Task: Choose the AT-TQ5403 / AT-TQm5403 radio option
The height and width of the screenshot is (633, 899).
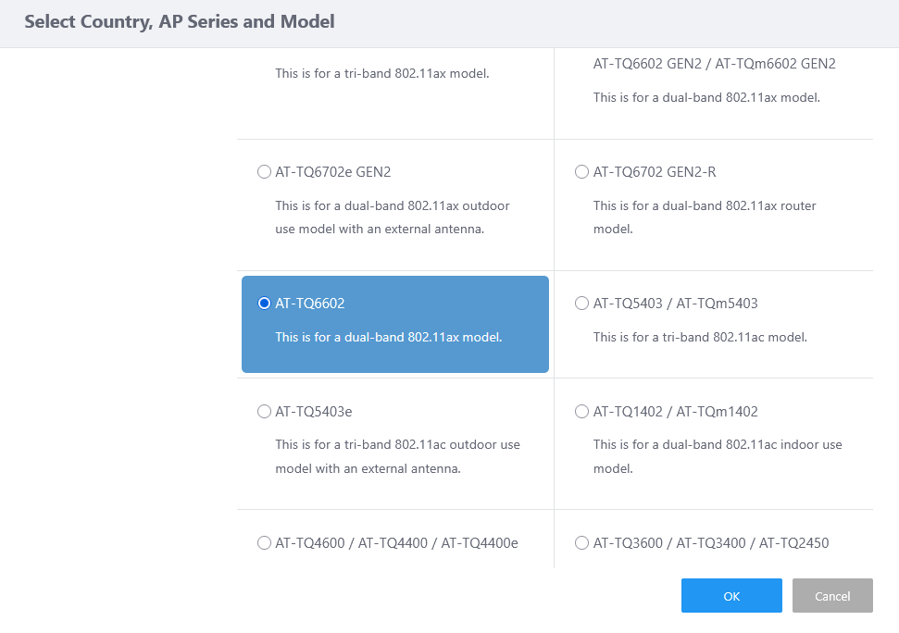Action: (581, 304)
